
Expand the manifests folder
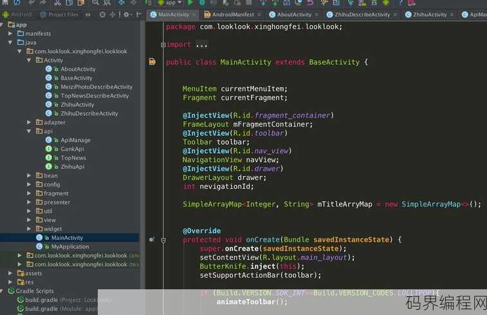point(10,33)
